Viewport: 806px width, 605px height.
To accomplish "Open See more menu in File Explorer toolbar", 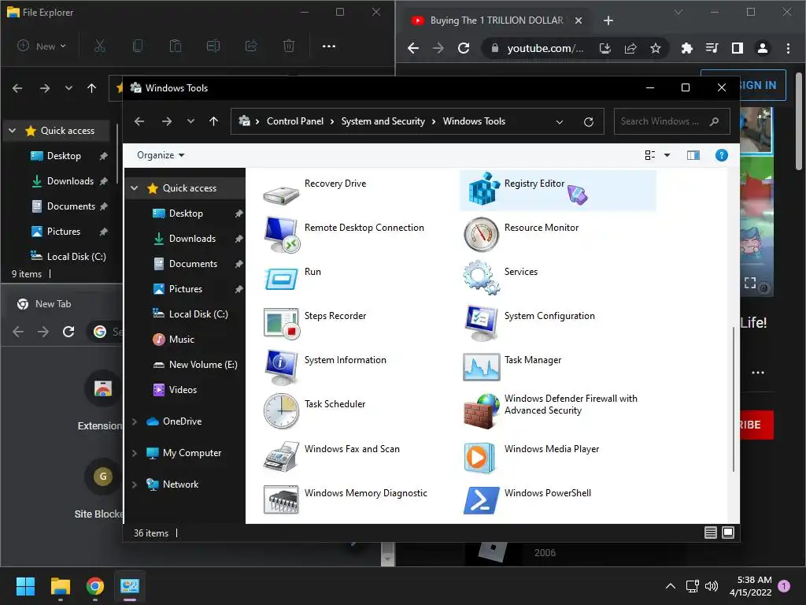I will pos(328,46).
